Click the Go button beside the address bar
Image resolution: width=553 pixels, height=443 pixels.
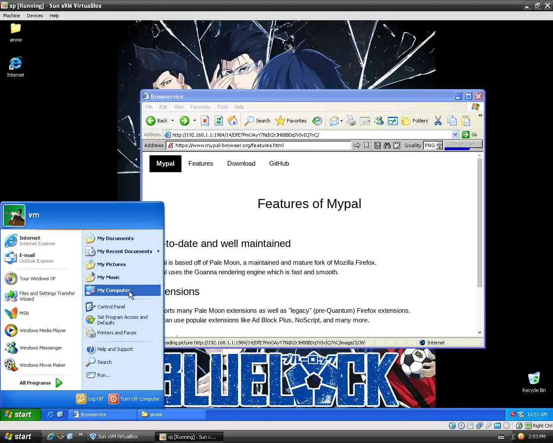tap(470, 135)
